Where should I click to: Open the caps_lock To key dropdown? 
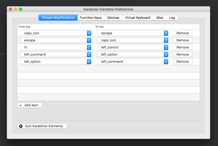[133, 40]
